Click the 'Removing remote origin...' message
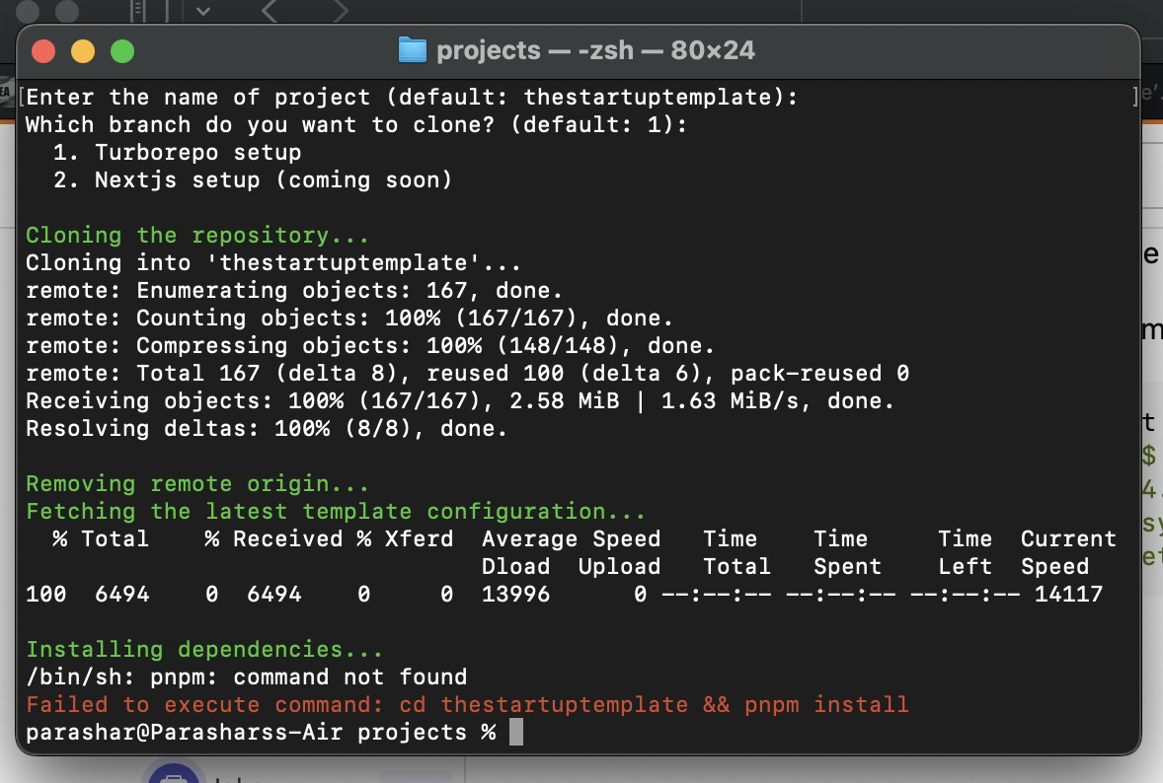This screenshot has width=1163, height=783. [x=197, y=484]
